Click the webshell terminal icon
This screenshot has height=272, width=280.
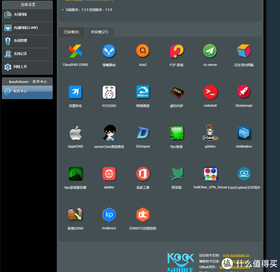(x=210, y=92)
